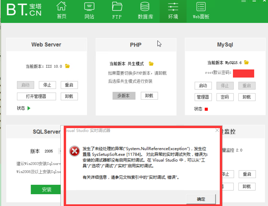Open IIS 10.0 folder icon in Web Server

point(67,66)
